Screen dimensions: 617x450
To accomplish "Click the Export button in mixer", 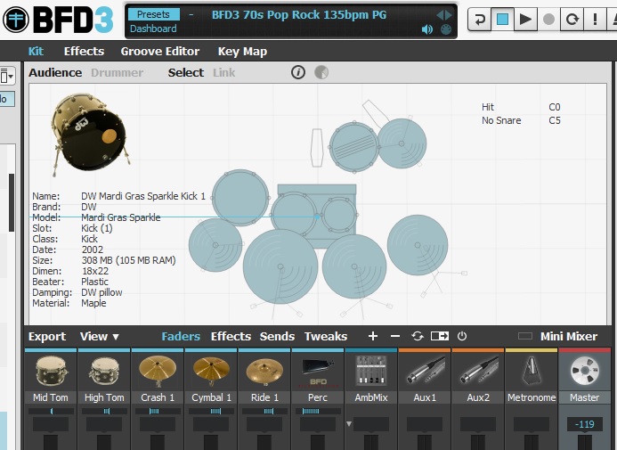I will pyautogui.click(x=47, y=337).
